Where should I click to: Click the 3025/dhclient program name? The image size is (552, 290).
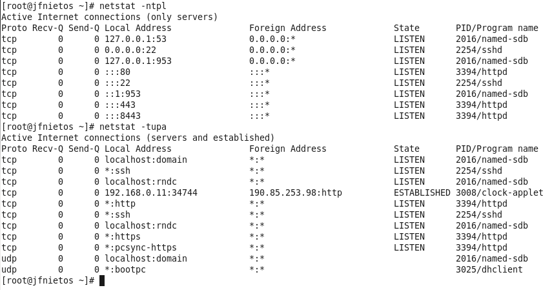[x=489, y=269]
